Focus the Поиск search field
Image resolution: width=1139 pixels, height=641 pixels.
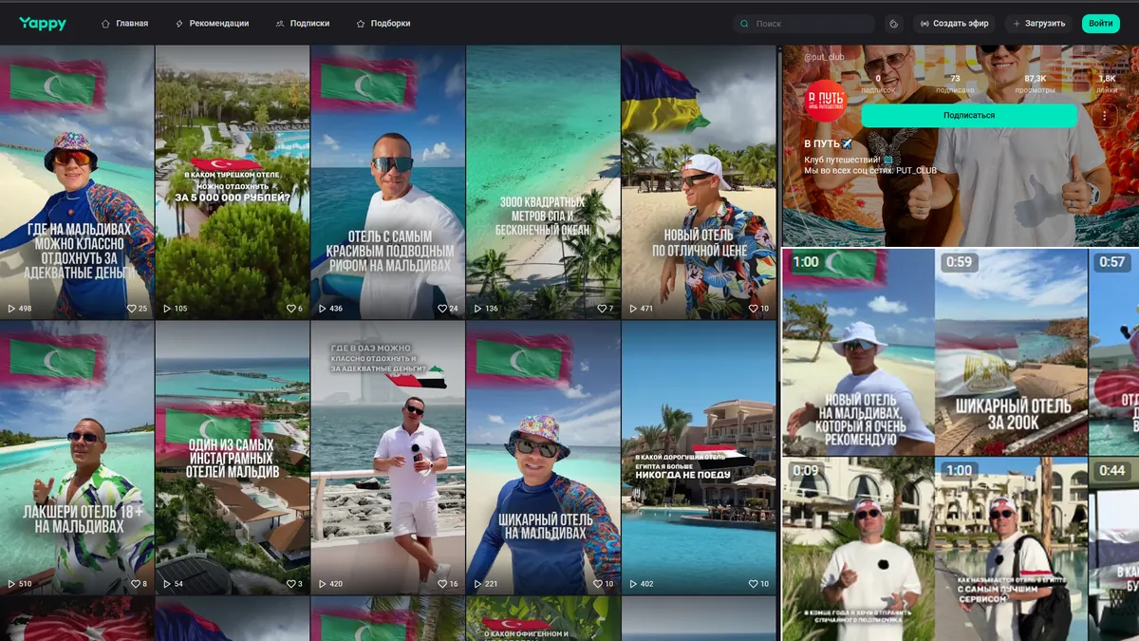click(x=804, y=24)
